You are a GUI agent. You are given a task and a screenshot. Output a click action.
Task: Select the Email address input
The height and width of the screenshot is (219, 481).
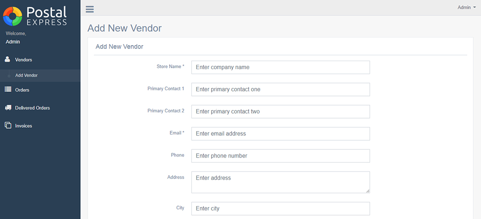pyautogui.click(x=280, y=134)
